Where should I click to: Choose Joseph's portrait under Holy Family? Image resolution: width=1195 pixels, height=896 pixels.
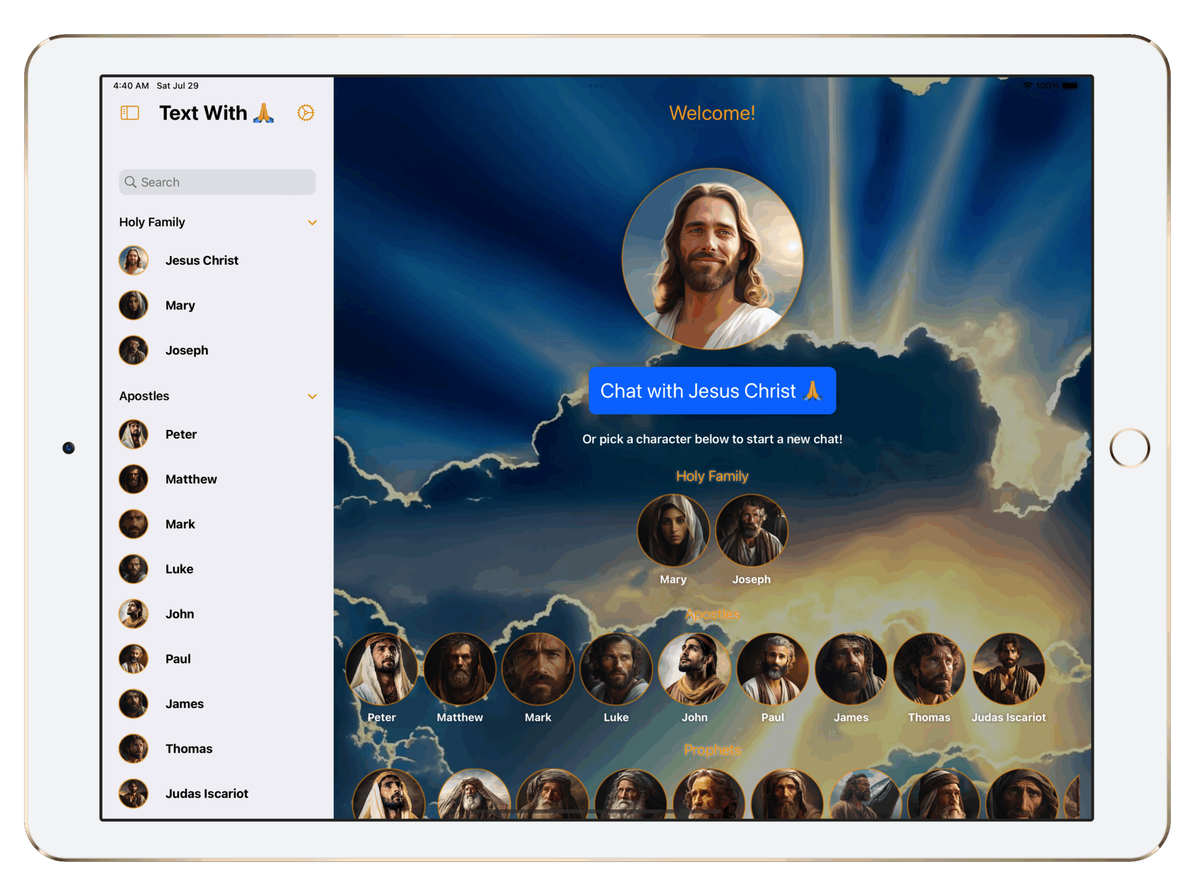click(x=751, y=531)
